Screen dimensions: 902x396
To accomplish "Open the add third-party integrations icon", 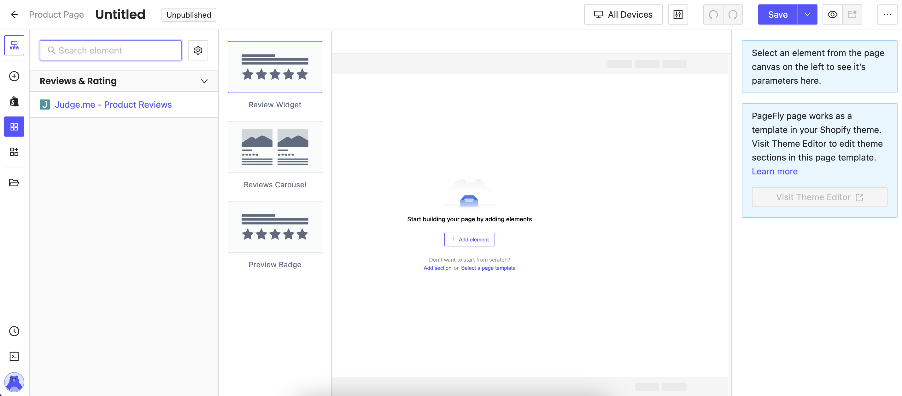I will [x=14, y=152].
